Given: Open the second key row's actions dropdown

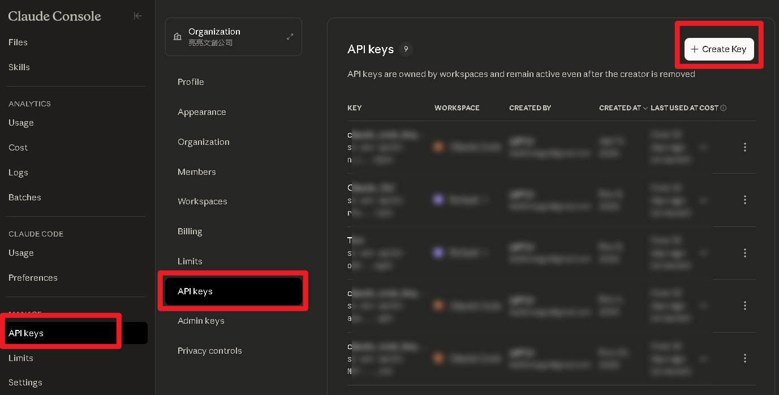Looking at the screenshot, I should tap(745, 200).
